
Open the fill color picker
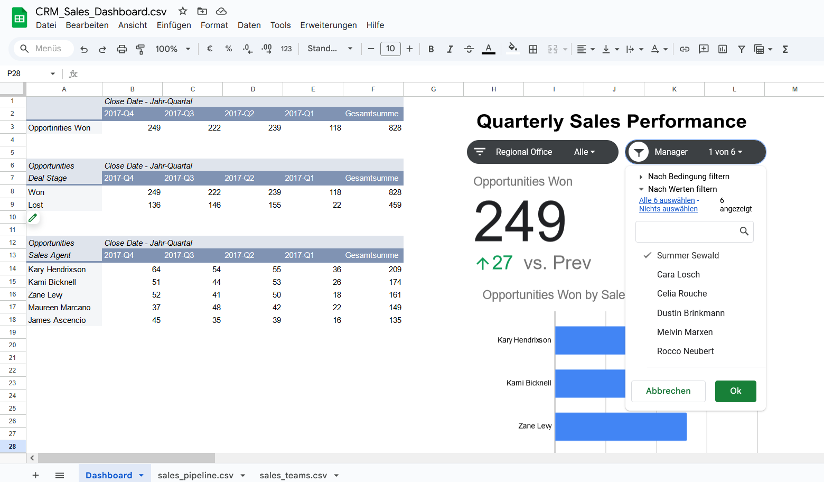[512, 49]
